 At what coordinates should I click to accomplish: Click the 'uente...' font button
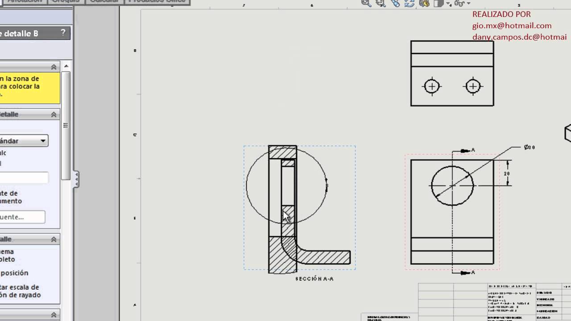tap(22, 217)
